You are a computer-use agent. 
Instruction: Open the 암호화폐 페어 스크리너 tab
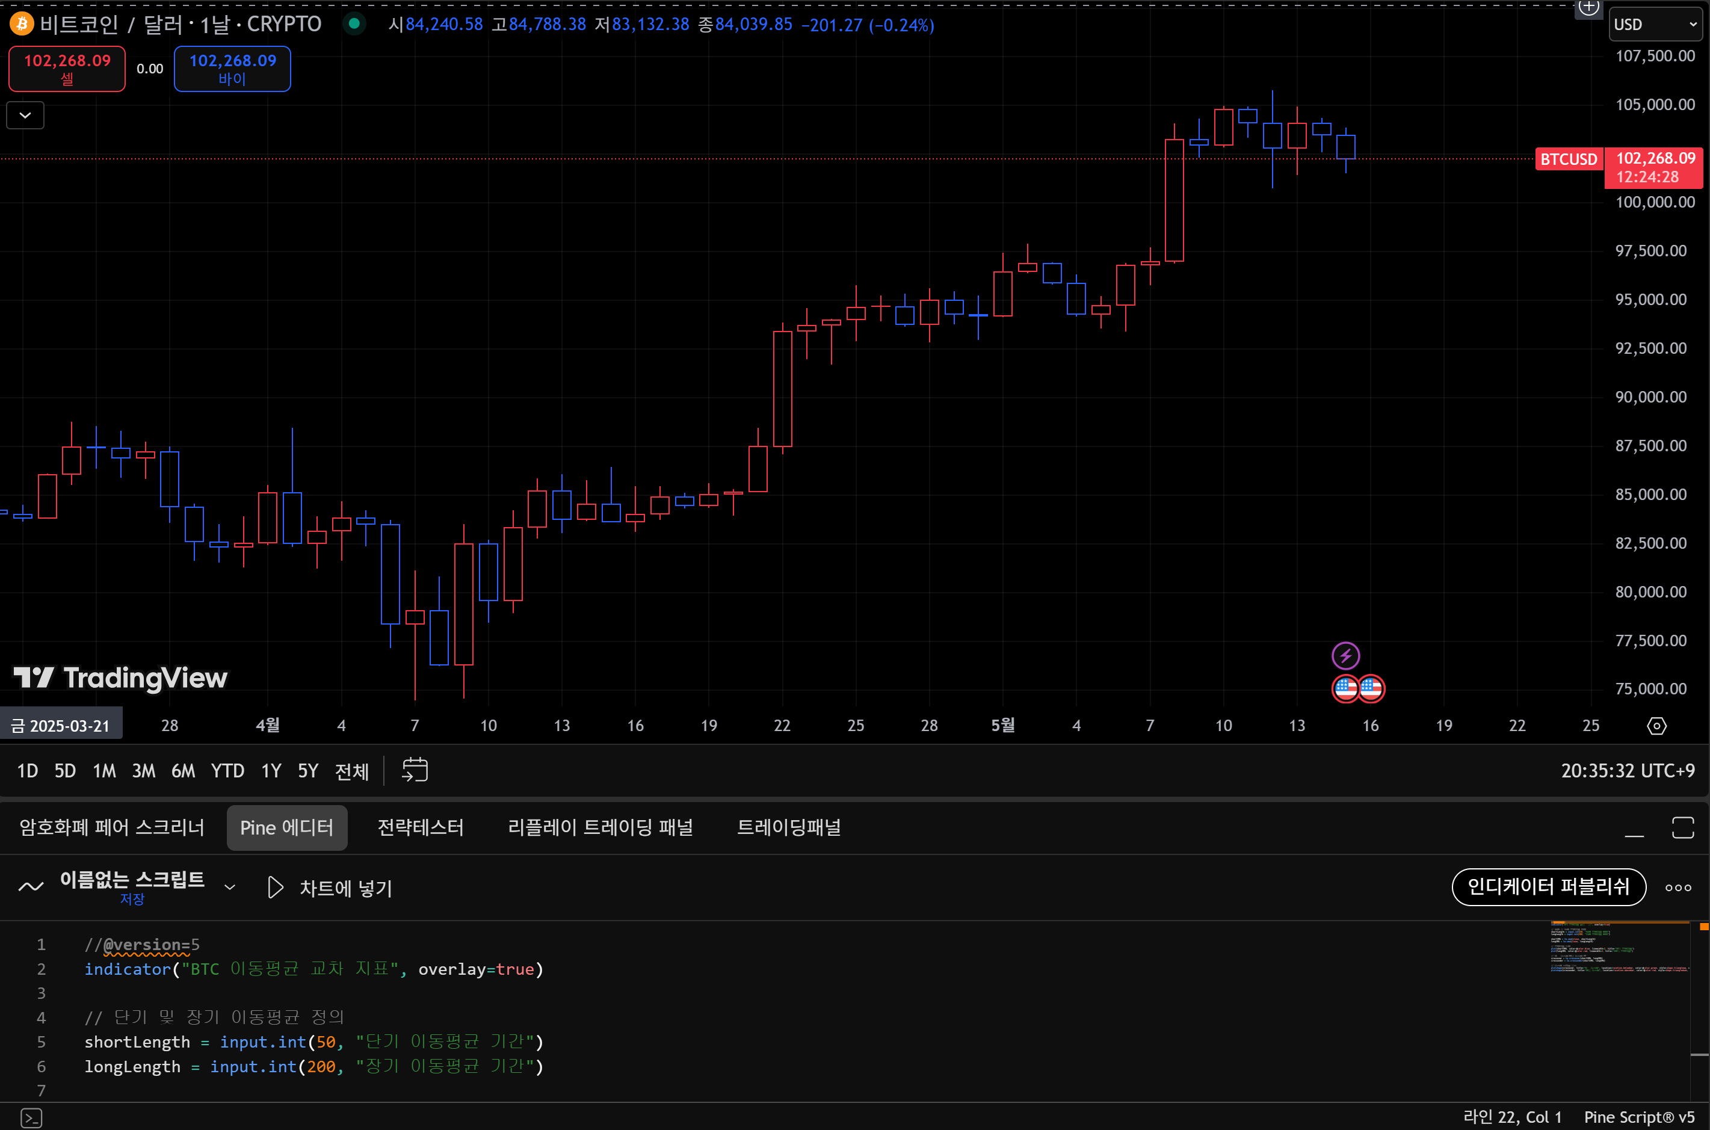112,827
